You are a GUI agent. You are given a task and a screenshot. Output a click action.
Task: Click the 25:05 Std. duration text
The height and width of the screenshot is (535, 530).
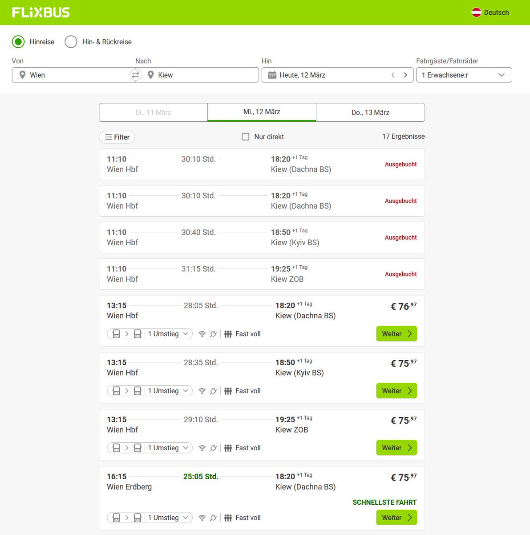point(201,477)
